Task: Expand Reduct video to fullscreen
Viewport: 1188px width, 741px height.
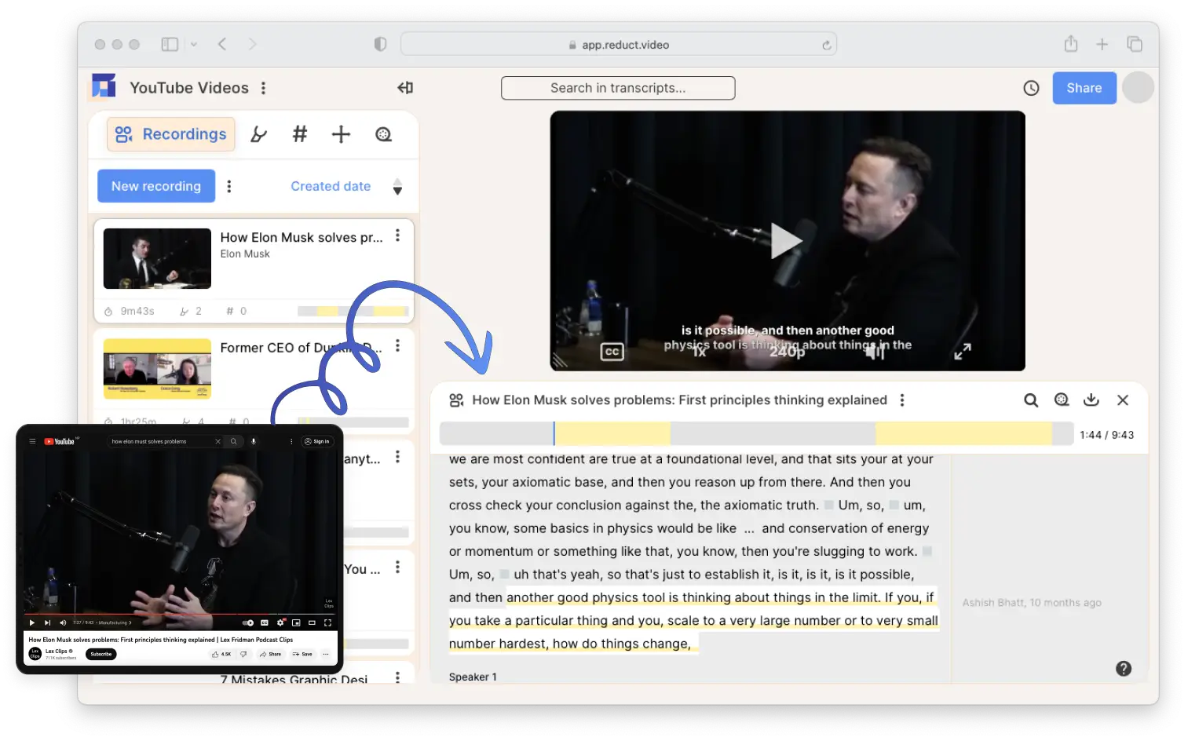Action: point(963,352)
